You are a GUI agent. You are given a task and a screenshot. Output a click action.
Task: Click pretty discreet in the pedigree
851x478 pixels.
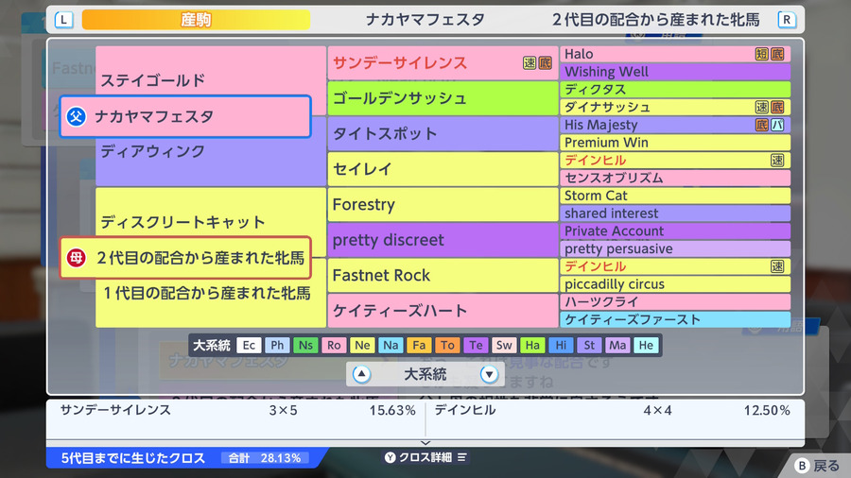tap(443, 240)
